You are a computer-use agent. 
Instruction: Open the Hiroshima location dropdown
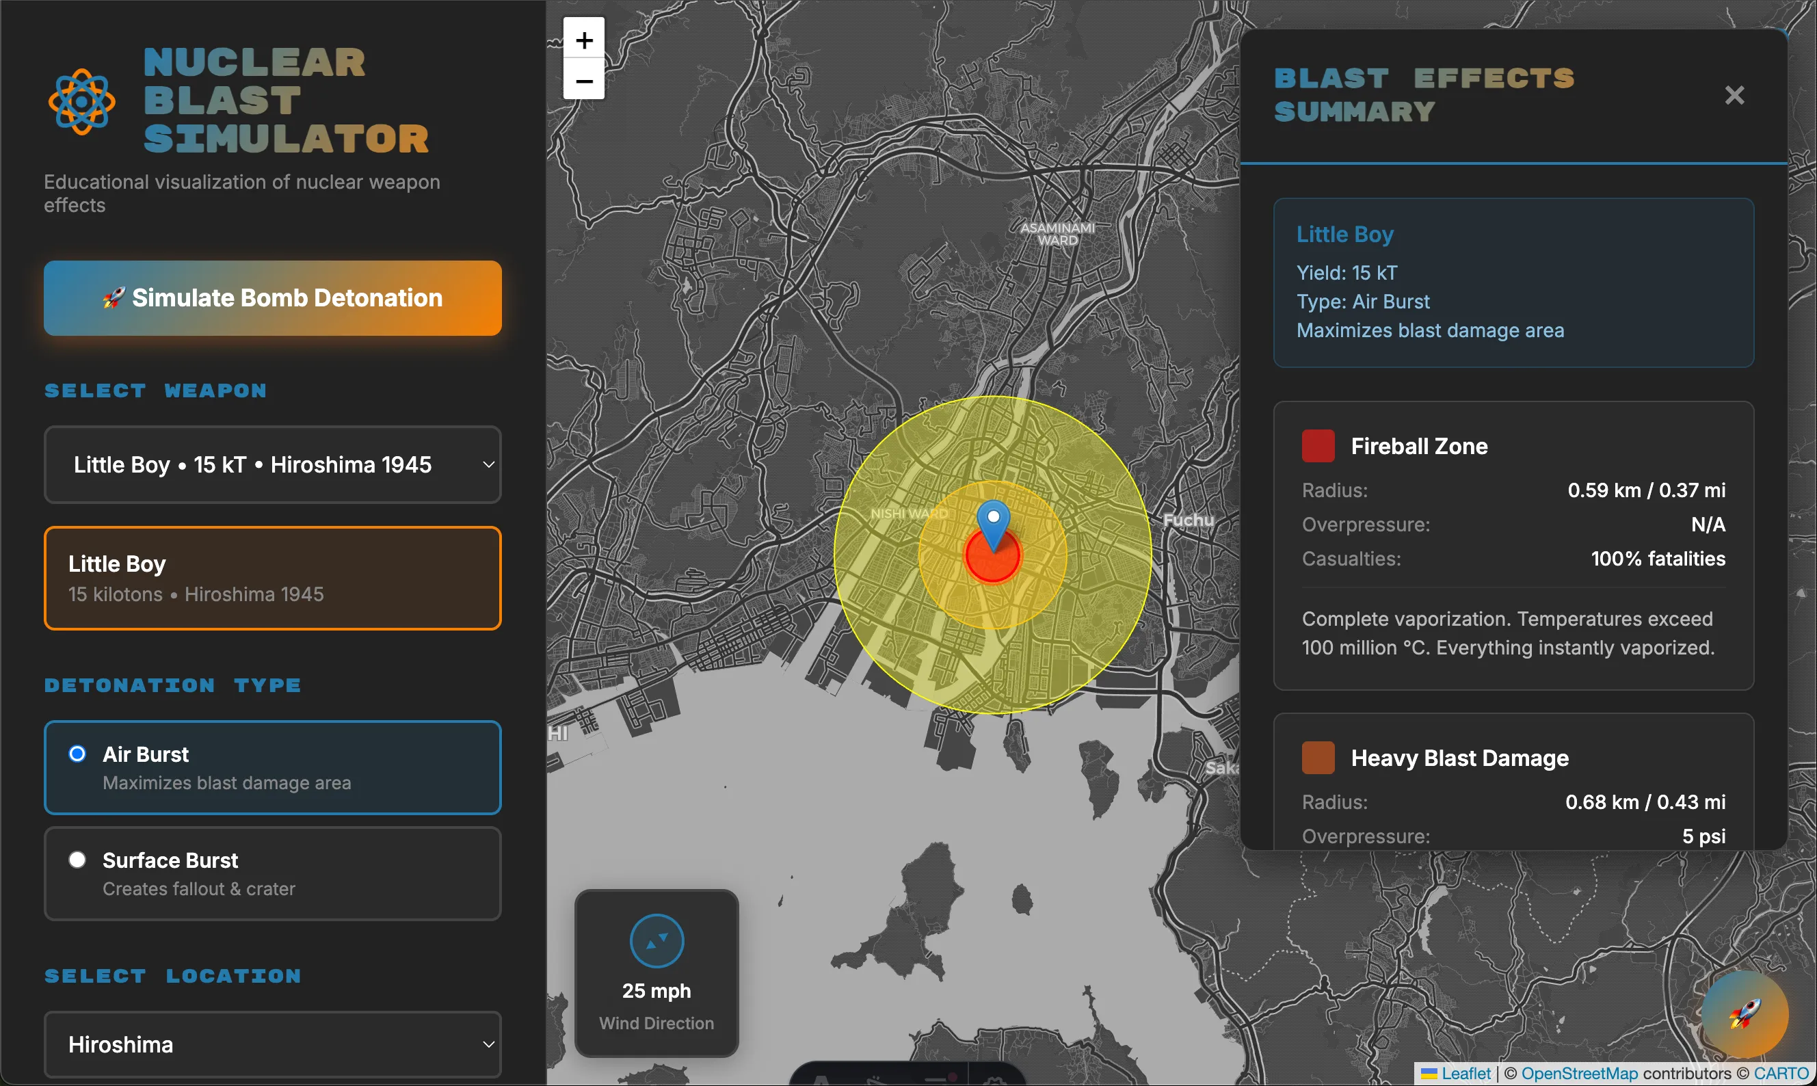coord(272,1044)
